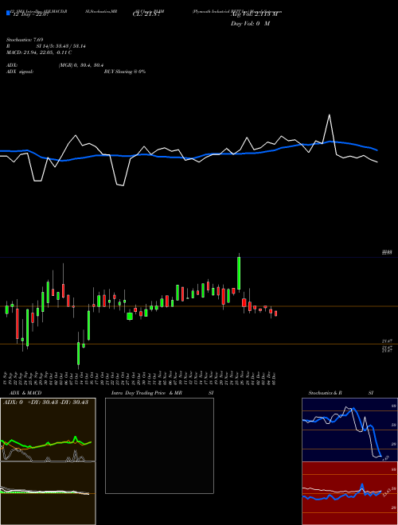The image size is (398, 525).
Task: Select the 'BUY Slowing @ 0%' signal text
Action: [125, 72]
